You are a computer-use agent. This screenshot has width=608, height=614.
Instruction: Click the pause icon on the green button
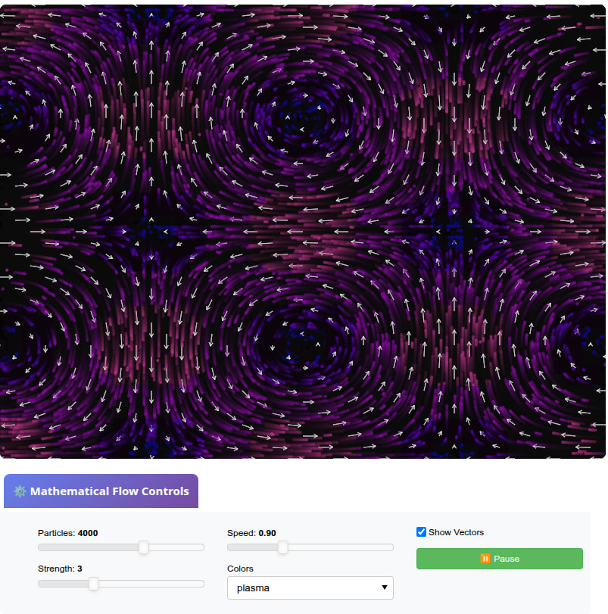pyautogui.click(x=485, y=559)
